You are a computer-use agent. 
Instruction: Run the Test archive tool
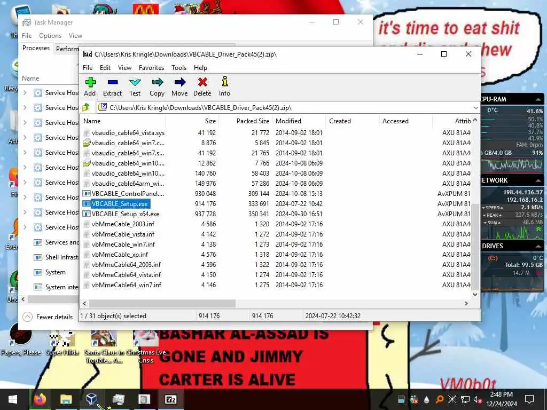pos(135,86)
